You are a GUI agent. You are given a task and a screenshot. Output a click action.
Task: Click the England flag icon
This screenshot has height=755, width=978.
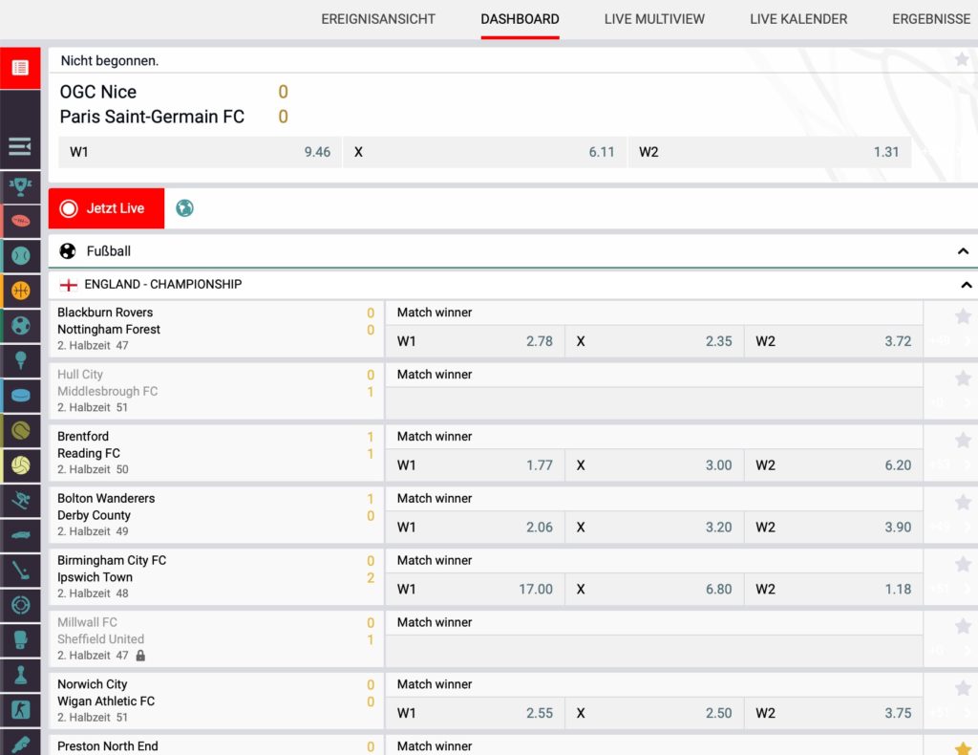point(68,285)
